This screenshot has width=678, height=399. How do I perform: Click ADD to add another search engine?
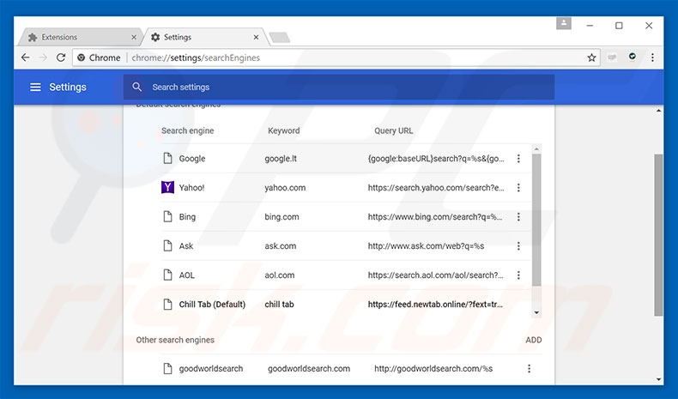(534, 340)
